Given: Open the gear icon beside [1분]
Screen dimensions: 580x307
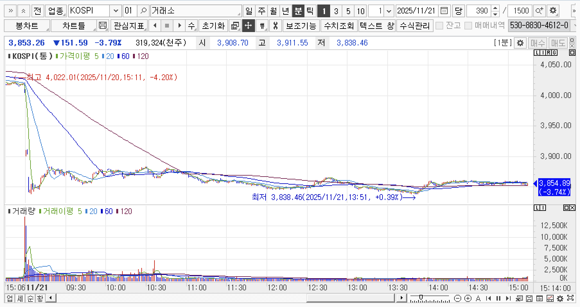Looking at the screenshot, I should pyautogui.click(x=520, y=43).
